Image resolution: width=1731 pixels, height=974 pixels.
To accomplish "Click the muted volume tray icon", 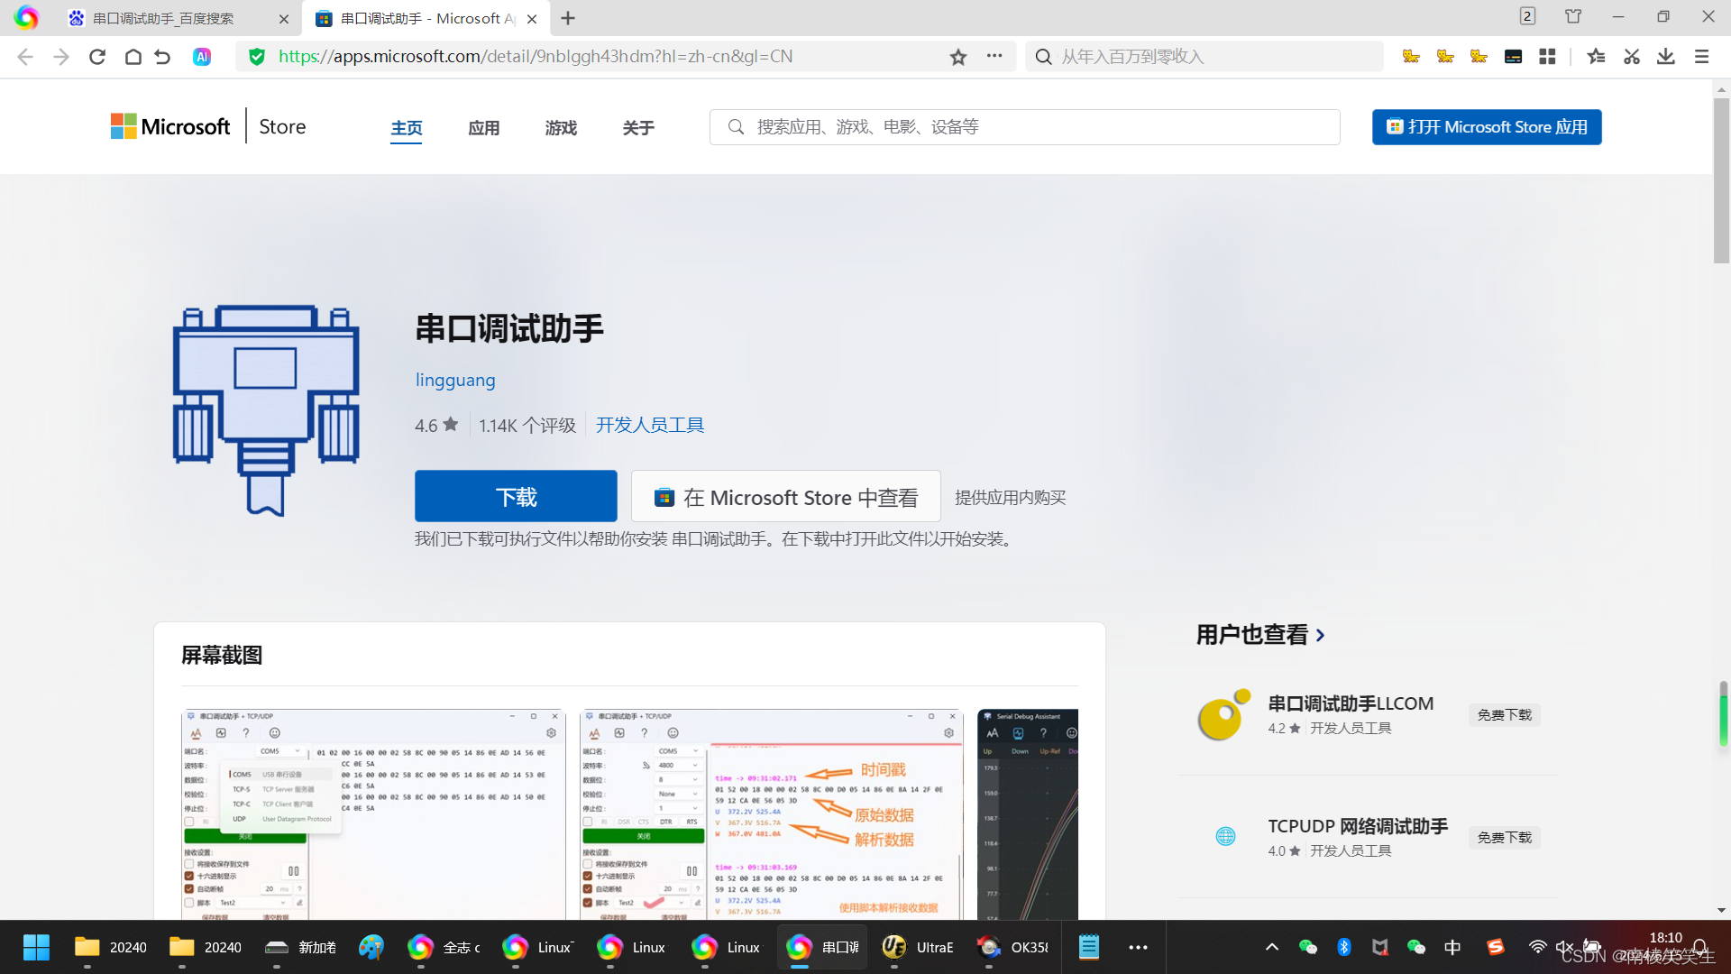I will tap(1564, 947).
